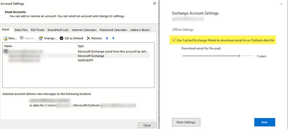This screenshot has height=129, width=288.
Task: Click the New account envelope icon
Action: click(5, 38)
